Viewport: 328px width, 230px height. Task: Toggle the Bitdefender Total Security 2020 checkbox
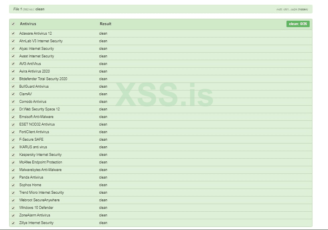point(13,79)
